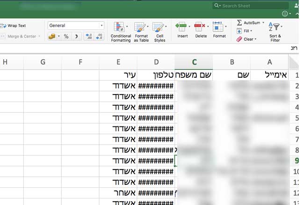
Task: Click into the Search Sheet field
Action: point(253,6)
